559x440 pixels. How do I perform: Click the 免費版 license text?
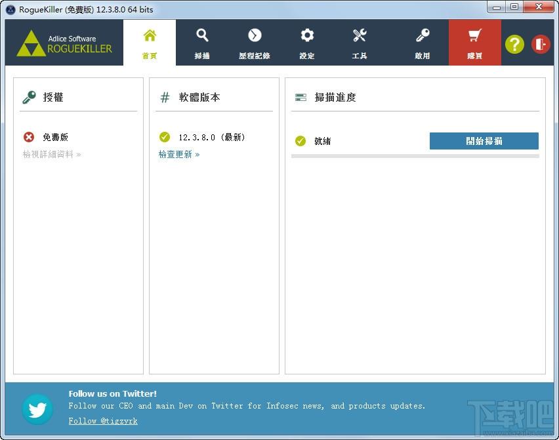[55, 137]
